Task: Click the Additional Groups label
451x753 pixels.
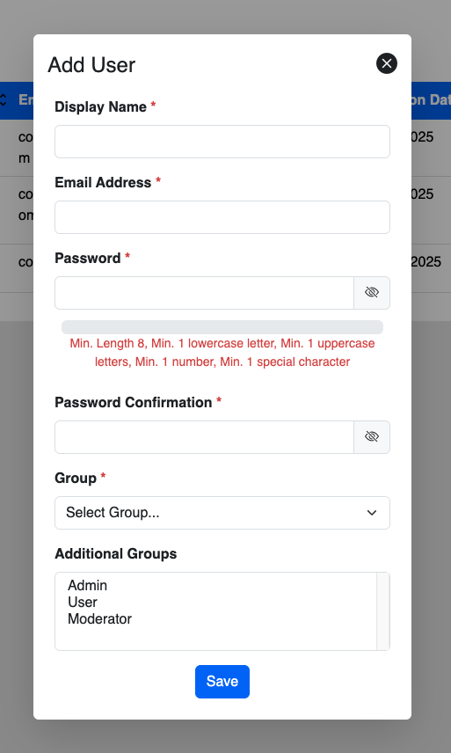Action: [x=116, y=553]
